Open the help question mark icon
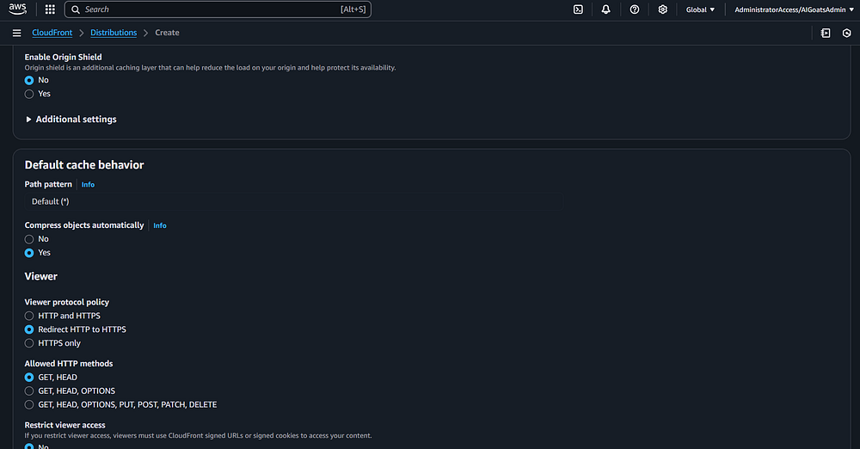 [x=635, y=9]
